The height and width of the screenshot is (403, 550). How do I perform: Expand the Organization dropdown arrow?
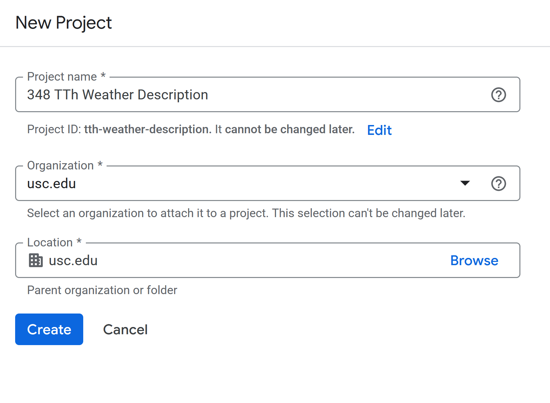(x=465, y=183)
